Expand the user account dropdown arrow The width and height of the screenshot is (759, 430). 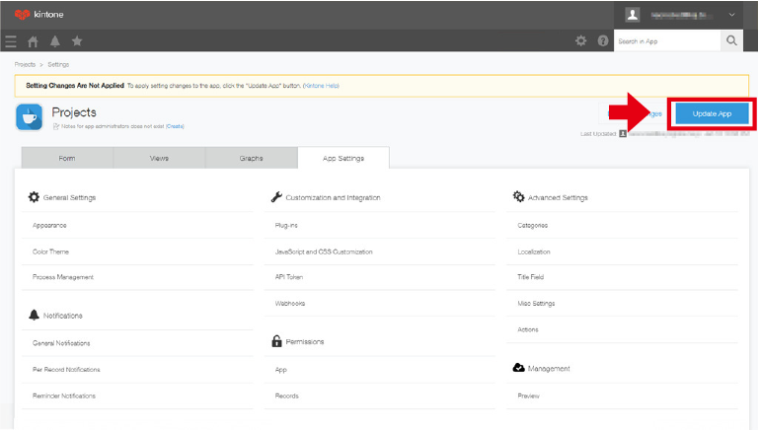click(x=732, y=15)
